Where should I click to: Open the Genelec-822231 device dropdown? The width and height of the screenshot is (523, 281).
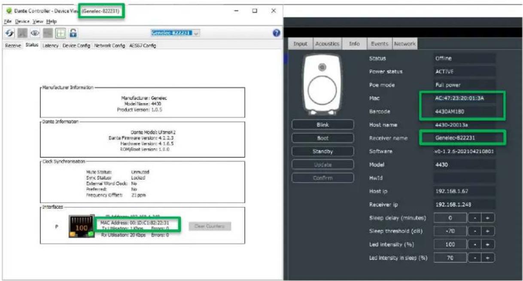pyautogui.click(x=175, y=32)
